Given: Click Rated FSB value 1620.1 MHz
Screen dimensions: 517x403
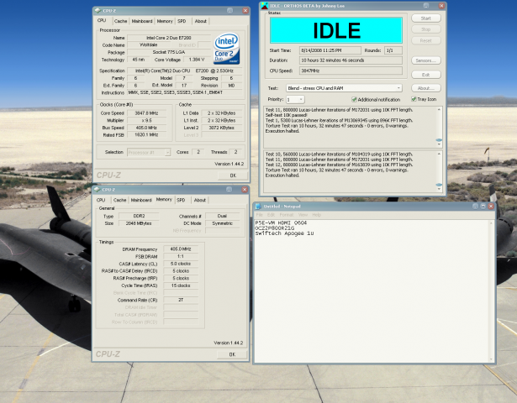Looking at the screenshot, I should (x=147, y=134).
